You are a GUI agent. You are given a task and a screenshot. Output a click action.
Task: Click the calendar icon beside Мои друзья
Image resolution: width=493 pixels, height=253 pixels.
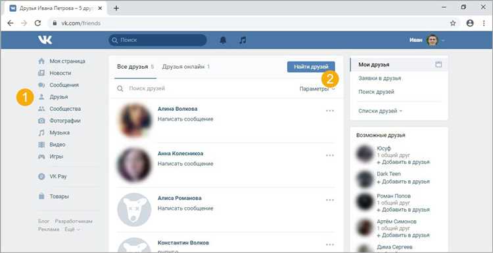coord(438,65)
